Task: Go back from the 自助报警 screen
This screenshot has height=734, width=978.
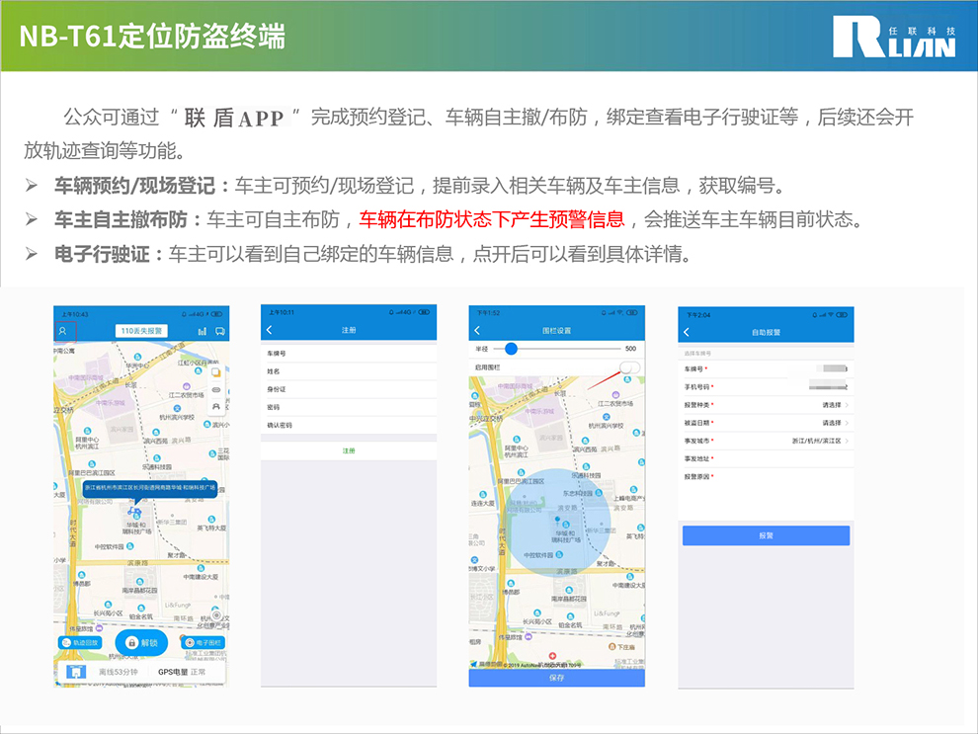Action: click(x=687, y=332)
